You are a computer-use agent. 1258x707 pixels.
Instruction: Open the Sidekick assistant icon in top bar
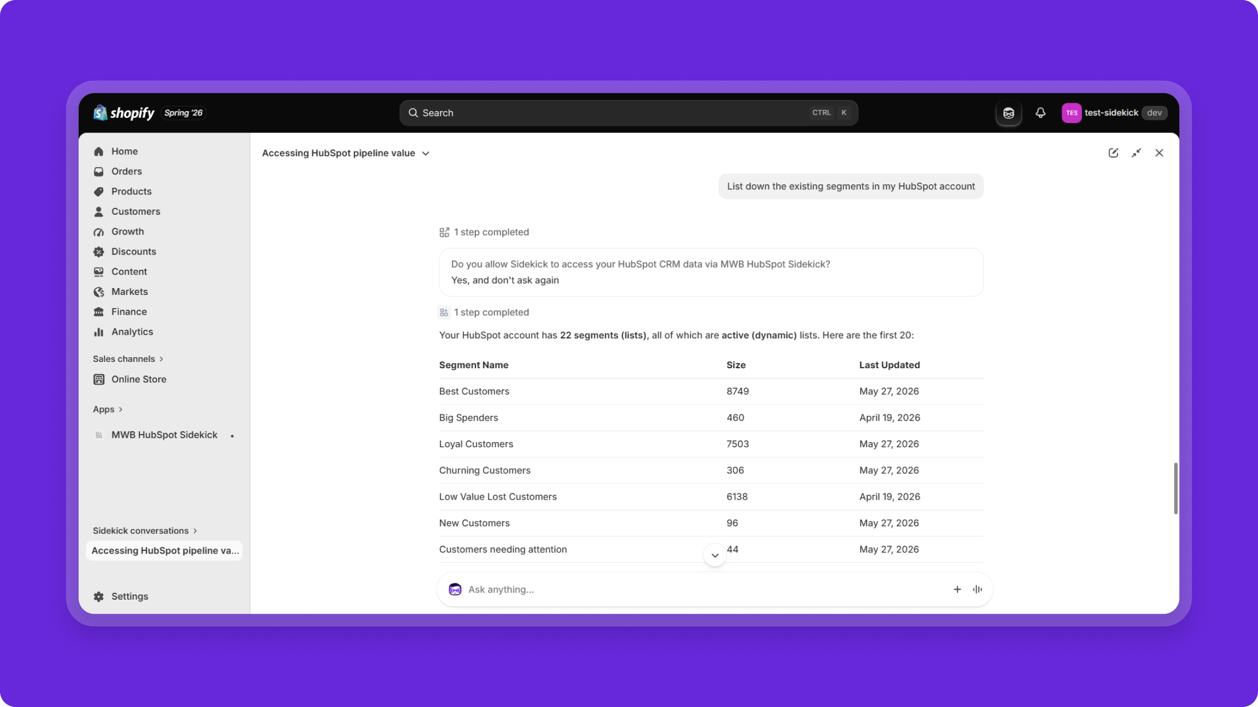click(x=1008, y=113)
